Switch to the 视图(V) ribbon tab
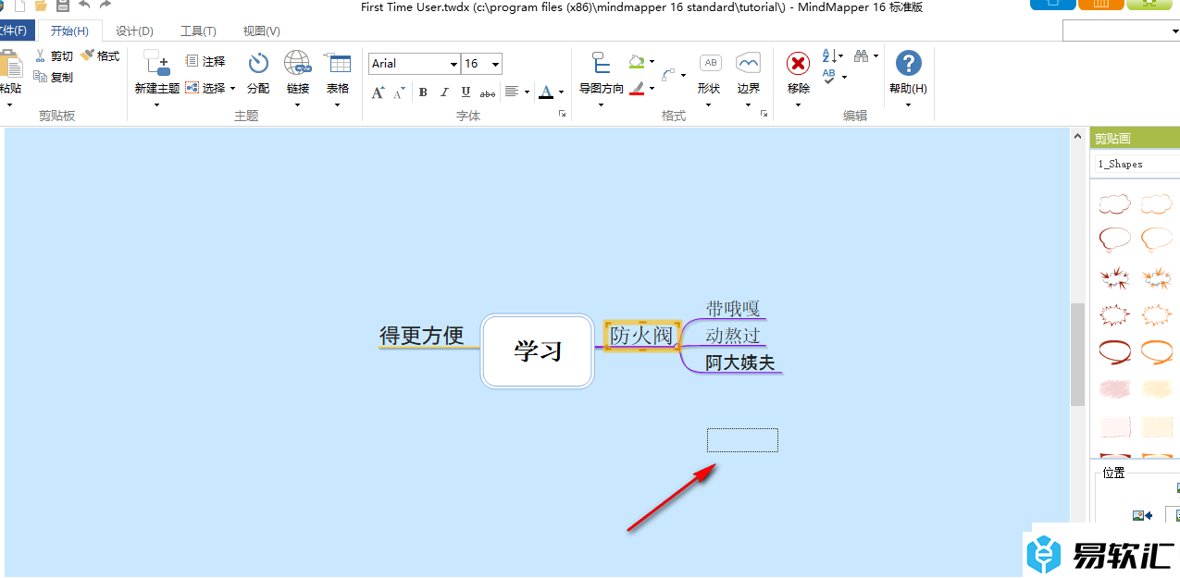The height and width of the screenshot is (578, 1180). coord(262,31)
